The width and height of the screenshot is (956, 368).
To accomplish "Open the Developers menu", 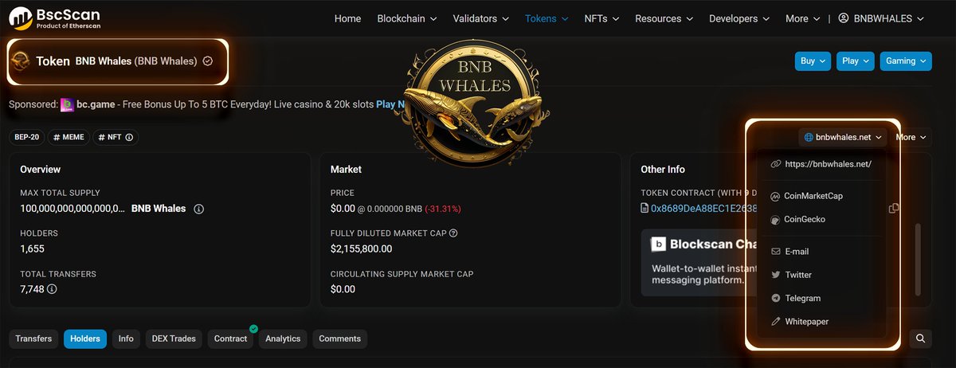I will tap(739, 18).
